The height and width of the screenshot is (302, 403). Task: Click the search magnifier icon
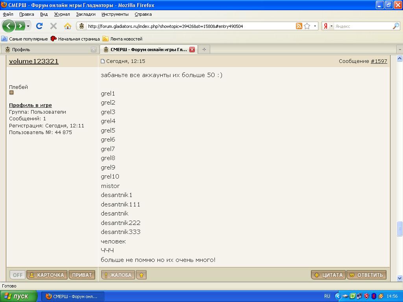click(396, 26)
